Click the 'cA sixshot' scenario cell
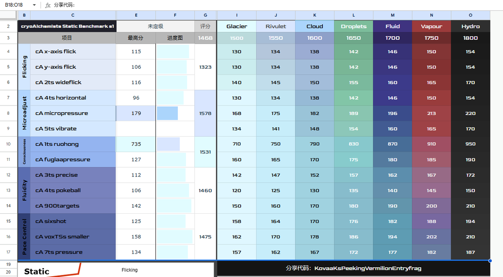The height and width of the screenshot is (277, 503). tap(73, 221)
